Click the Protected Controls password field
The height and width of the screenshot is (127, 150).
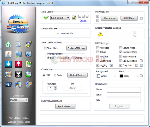point(119,34)
